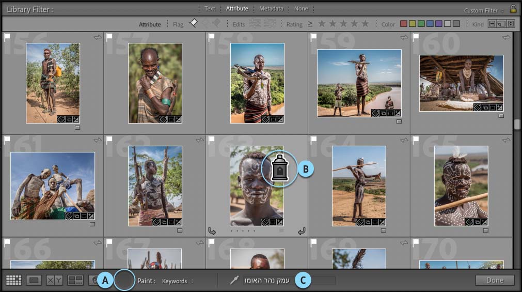The image size is (522, 292).
Task: Switch to Grid view in toolbar
Action: tap(13, 280)
